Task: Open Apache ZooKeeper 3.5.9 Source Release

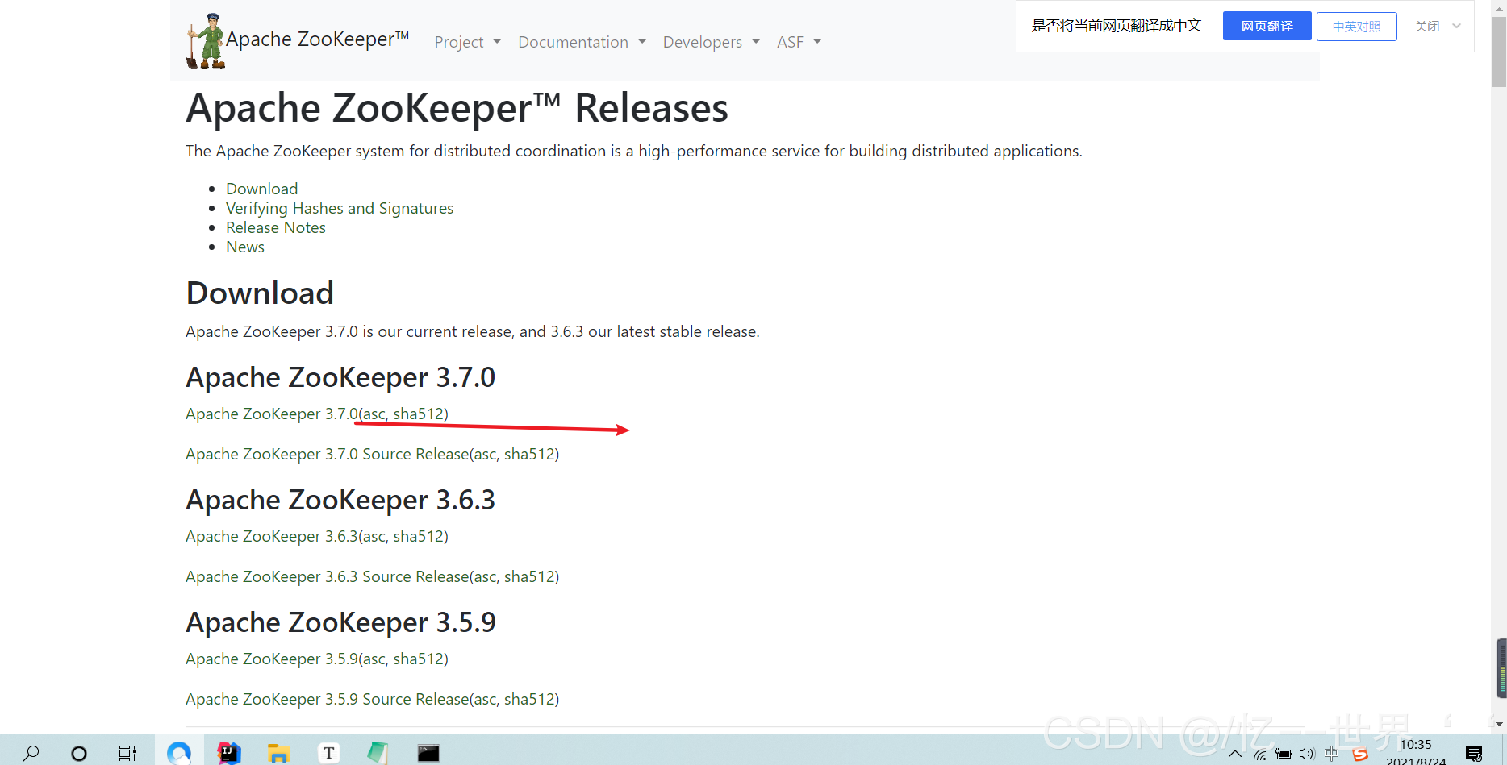Action: 327,699
